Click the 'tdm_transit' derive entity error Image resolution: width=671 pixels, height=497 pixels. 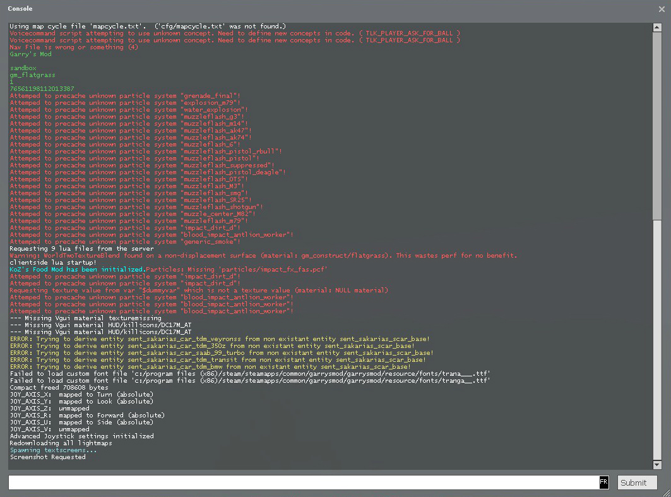[x=218, y=359]
